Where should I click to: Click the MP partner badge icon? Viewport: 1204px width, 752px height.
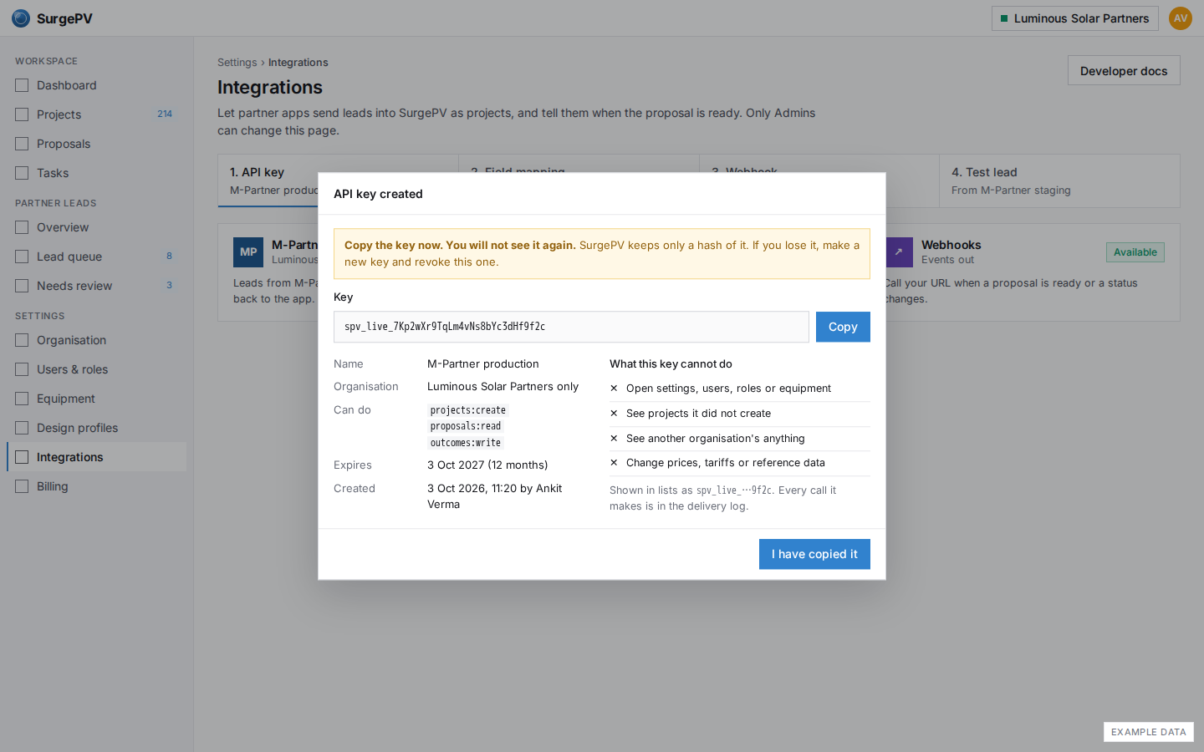[x=248, y=252]
